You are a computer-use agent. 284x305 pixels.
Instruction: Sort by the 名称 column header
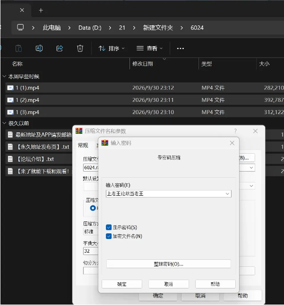click(x=17, y=63)
